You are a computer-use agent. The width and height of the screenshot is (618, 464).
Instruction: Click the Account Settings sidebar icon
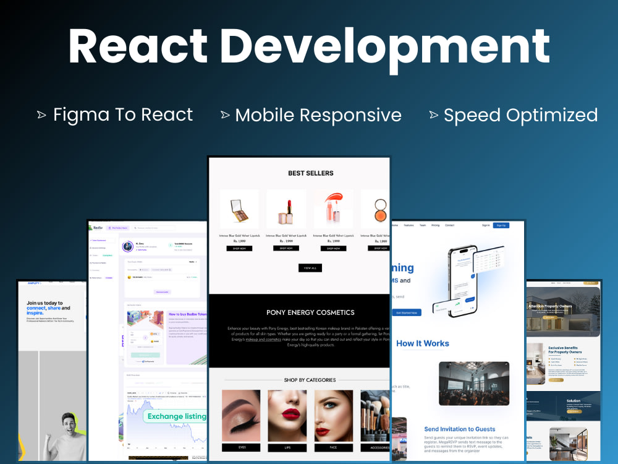tap(90, 248)
